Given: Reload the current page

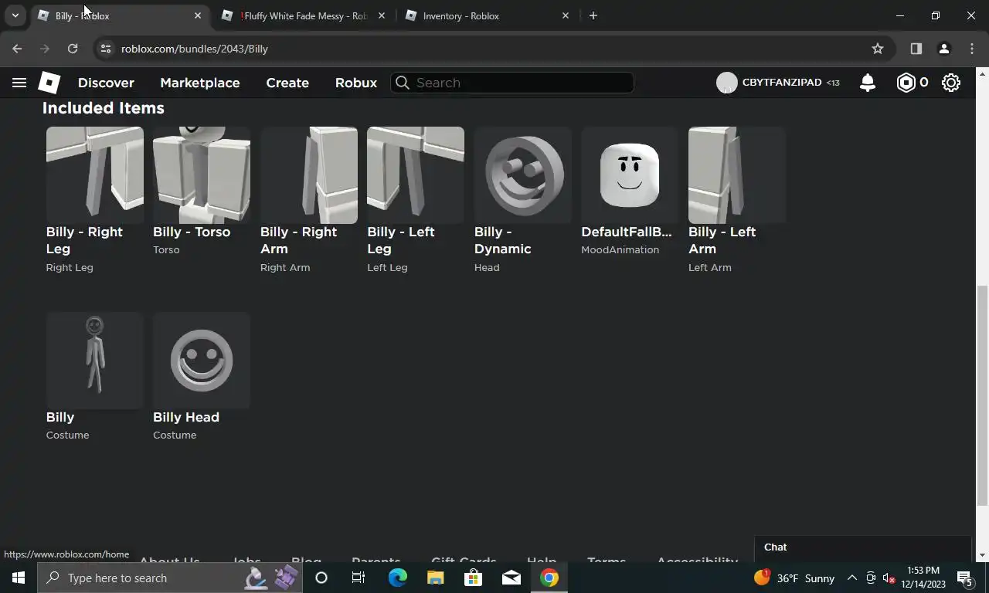Looking at the screenshot, I should point(73,49).
